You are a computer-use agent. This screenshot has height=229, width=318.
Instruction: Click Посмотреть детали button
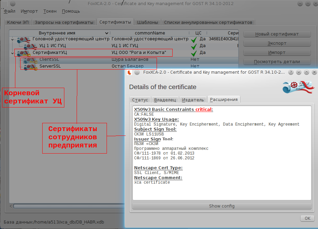tap(277, 62)
